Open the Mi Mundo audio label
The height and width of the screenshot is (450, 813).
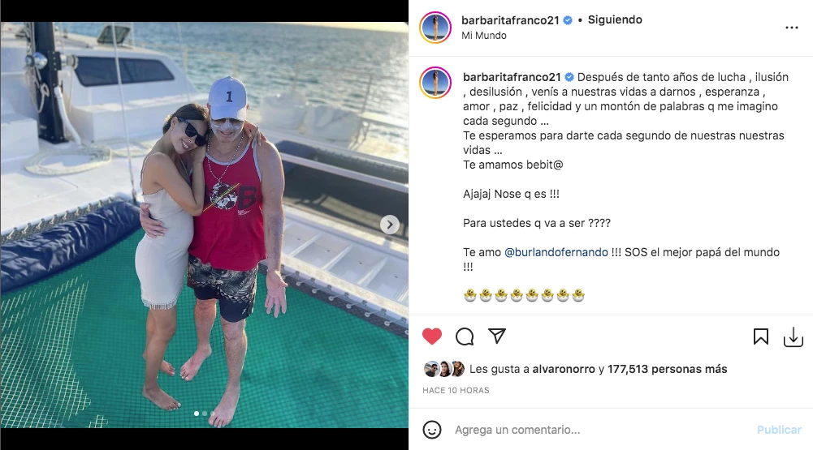tap(484, 35)
